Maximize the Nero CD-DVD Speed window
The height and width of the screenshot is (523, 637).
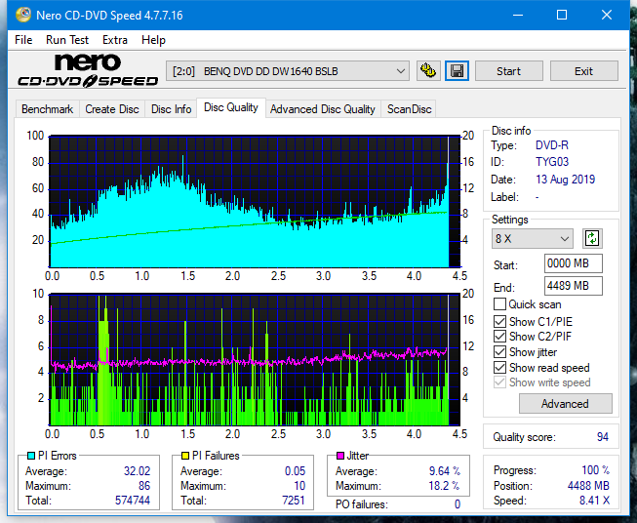coord(562,15)
